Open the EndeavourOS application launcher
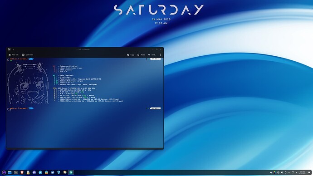313x176 pixels. (x=4, y=172)
